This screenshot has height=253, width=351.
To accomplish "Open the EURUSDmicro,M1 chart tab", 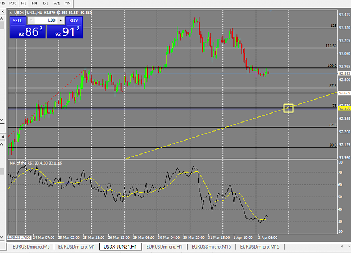I will (76, 247).
